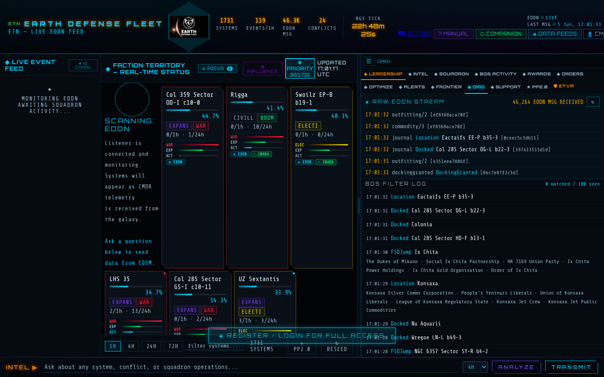This screenshot has height=377, width=604.
Task: Click the filter systems input field
Action: [x=215, y=346]
